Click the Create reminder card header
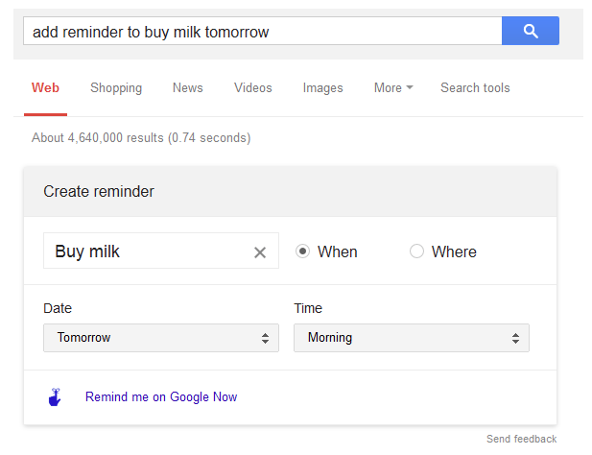Image resolution: width=592 pixels, height=455 pixels. [290, 192]
